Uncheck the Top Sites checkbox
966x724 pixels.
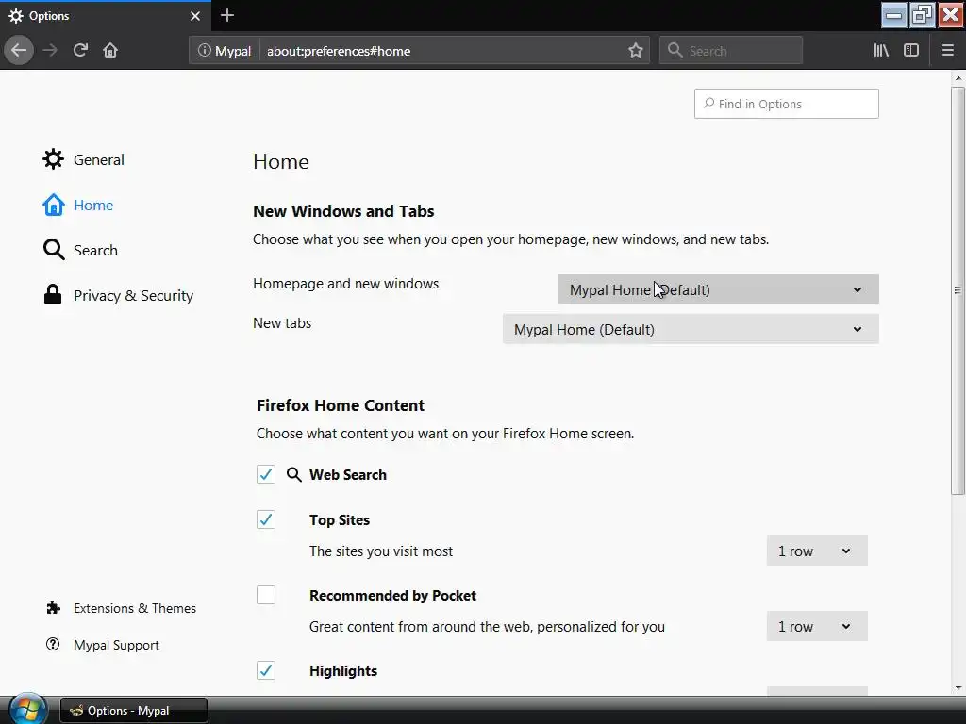pos(266,519)
